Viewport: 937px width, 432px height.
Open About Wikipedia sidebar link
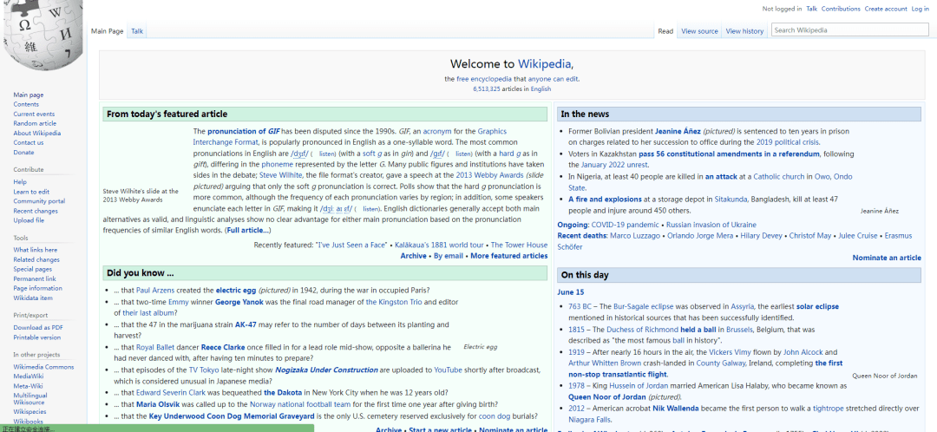[x=37, y=134]
